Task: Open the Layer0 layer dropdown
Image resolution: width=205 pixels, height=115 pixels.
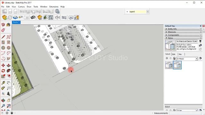Action: coord(147,11)
